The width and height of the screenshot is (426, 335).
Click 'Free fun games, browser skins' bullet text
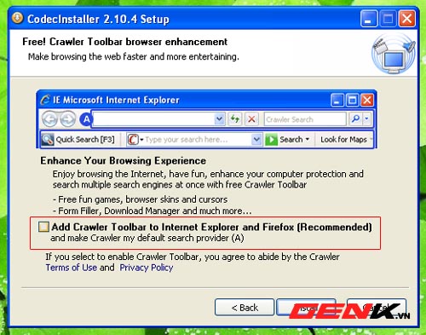140,199
